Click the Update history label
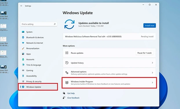Image resolution: width=180 pixels, height=109 pixels. tap(77, 63)
